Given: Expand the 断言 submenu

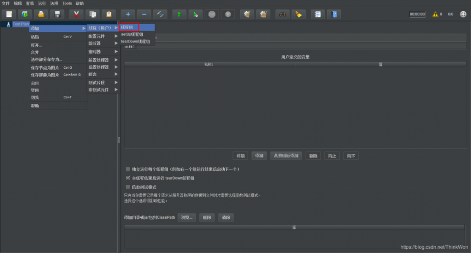Looking at the screenshot, I should (103, 74).
